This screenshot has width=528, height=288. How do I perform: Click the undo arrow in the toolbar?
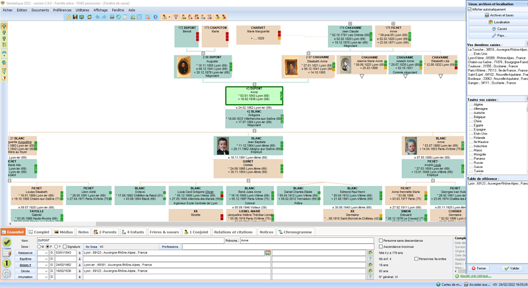pos(97,16)
